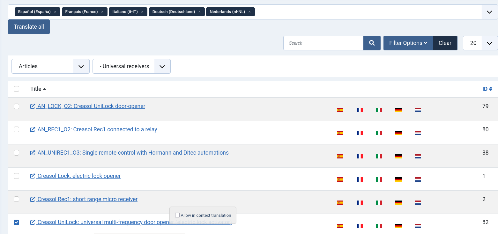The height and width of the screenshot is (234, 498).
Task: Open the Universal receivers category dropdown
Action: click(131, 66)
